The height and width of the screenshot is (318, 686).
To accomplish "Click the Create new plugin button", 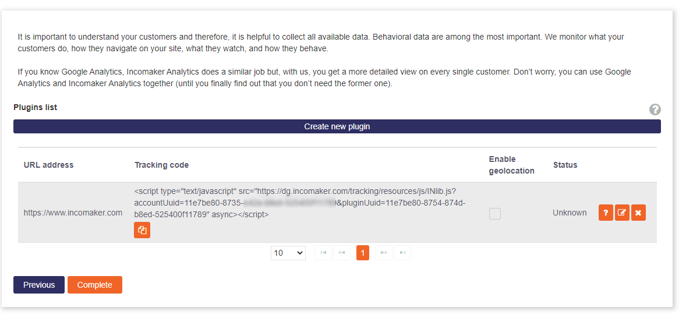I will [337, 126].
